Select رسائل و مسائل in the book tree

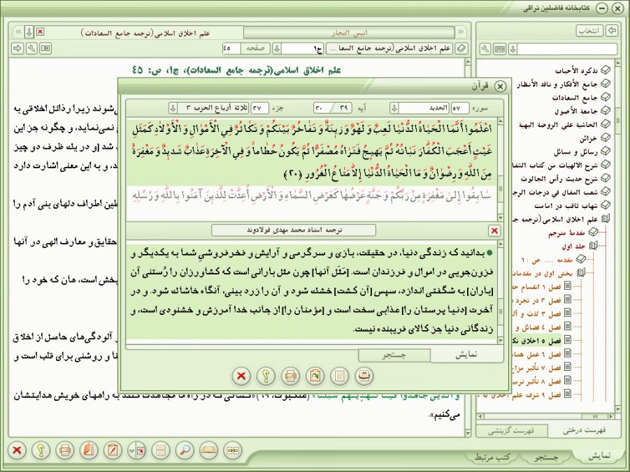pyautogui.click(x=575, y=152)
